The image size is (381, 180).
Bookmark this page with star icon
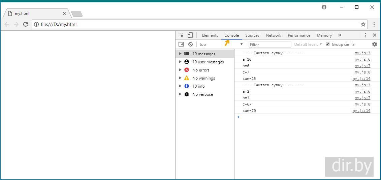point(363,24)
